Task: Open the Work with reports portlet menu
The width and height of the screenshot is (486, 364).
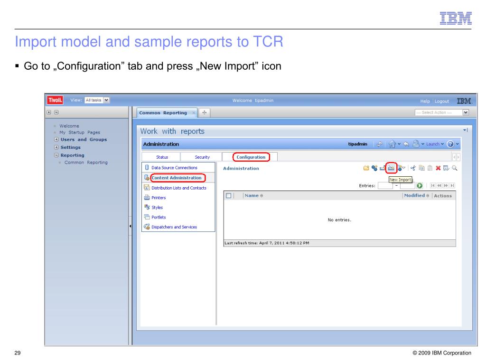Action: 465,130
